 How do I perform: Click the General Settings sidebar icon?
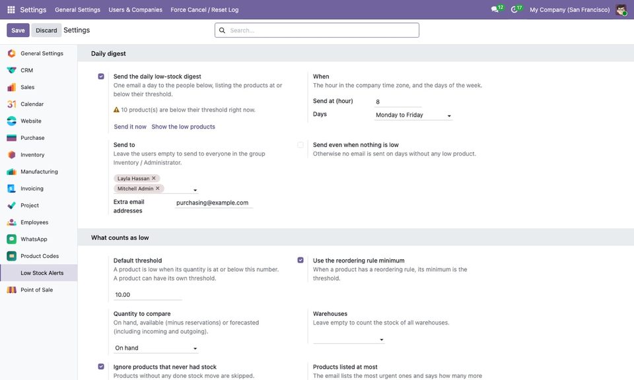[12, 53]
